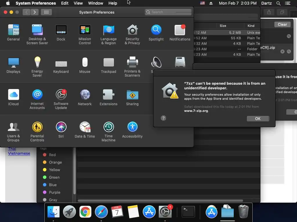This screenshot has height=222, width=297.
Task: Open Internet Accounts preferences
Action: (x=37, y=99)
